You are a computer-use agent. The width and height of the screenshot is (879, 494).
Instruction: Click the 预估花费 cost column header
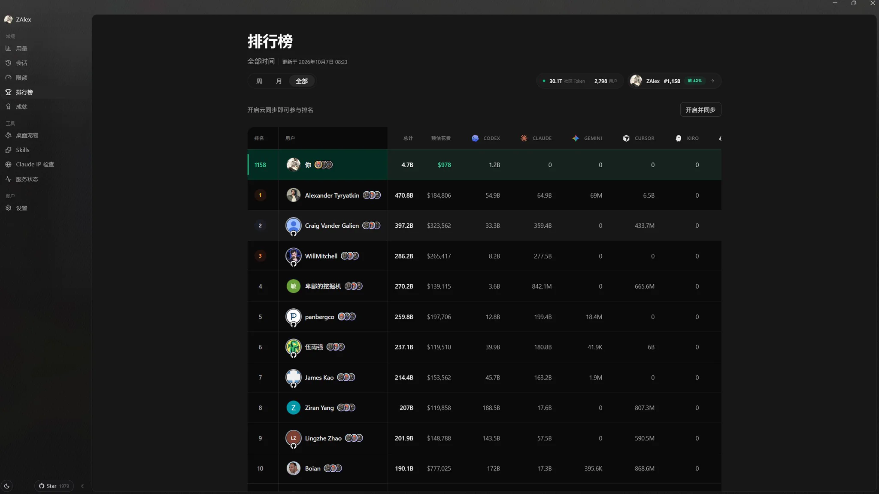tap(441, 138)
